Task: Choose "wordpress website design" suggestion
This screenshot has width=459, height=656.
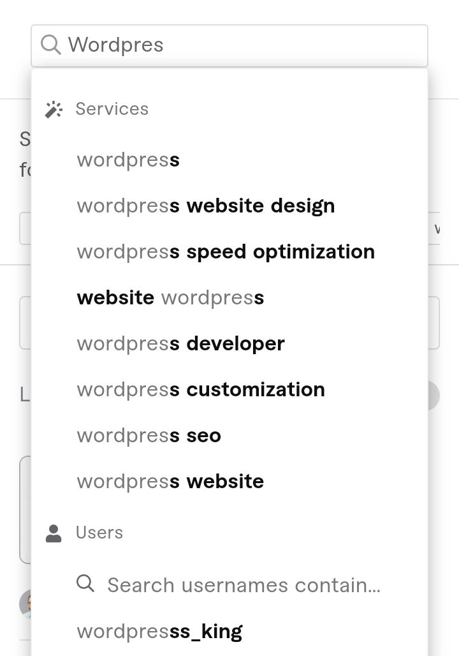Action: coord(205,206)
